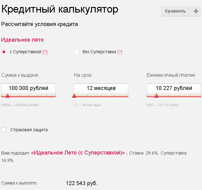Click the Идеальное лето product heading
The width and height of the screenshot is (202, 190).
pyautogui.click(x=23, y=40)
